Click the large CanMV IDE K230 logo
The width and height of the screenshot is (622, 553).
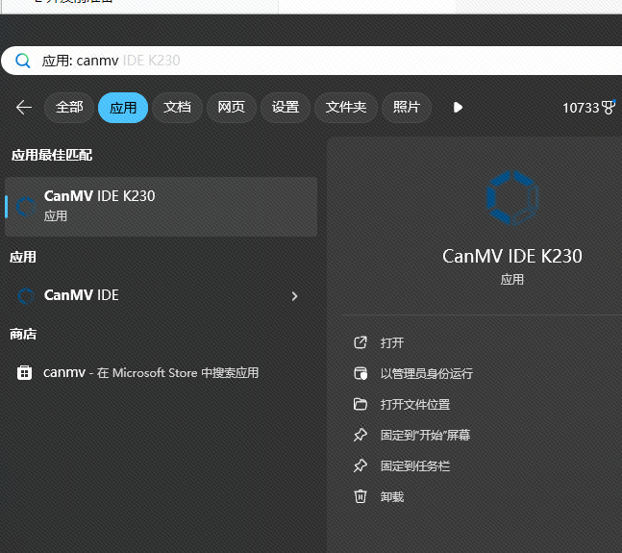click(512, 198)
